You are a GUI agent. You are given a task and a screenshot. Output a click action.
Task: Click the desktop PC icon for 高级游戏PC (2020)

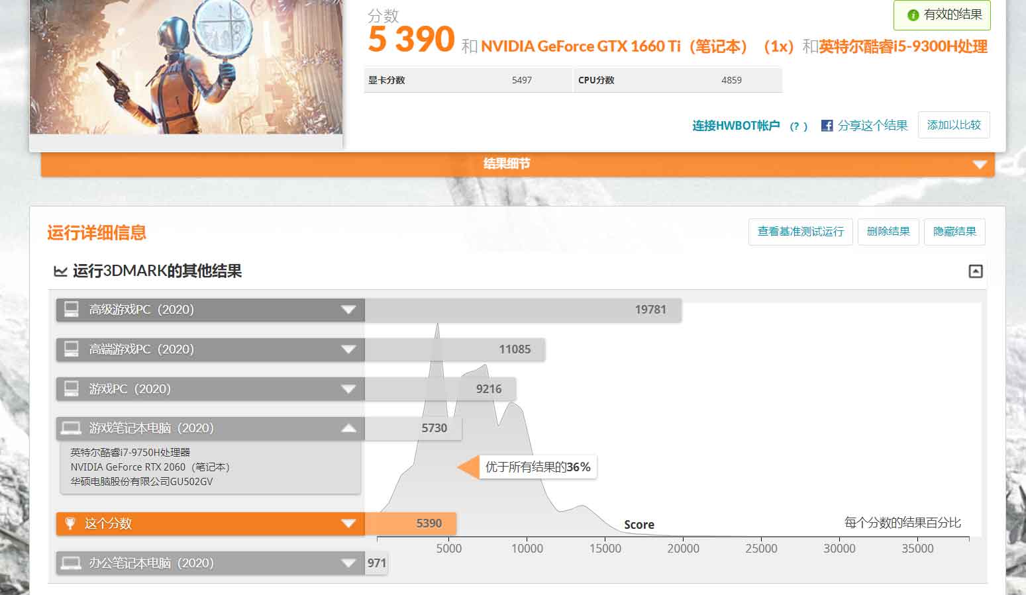pos(71,309)
